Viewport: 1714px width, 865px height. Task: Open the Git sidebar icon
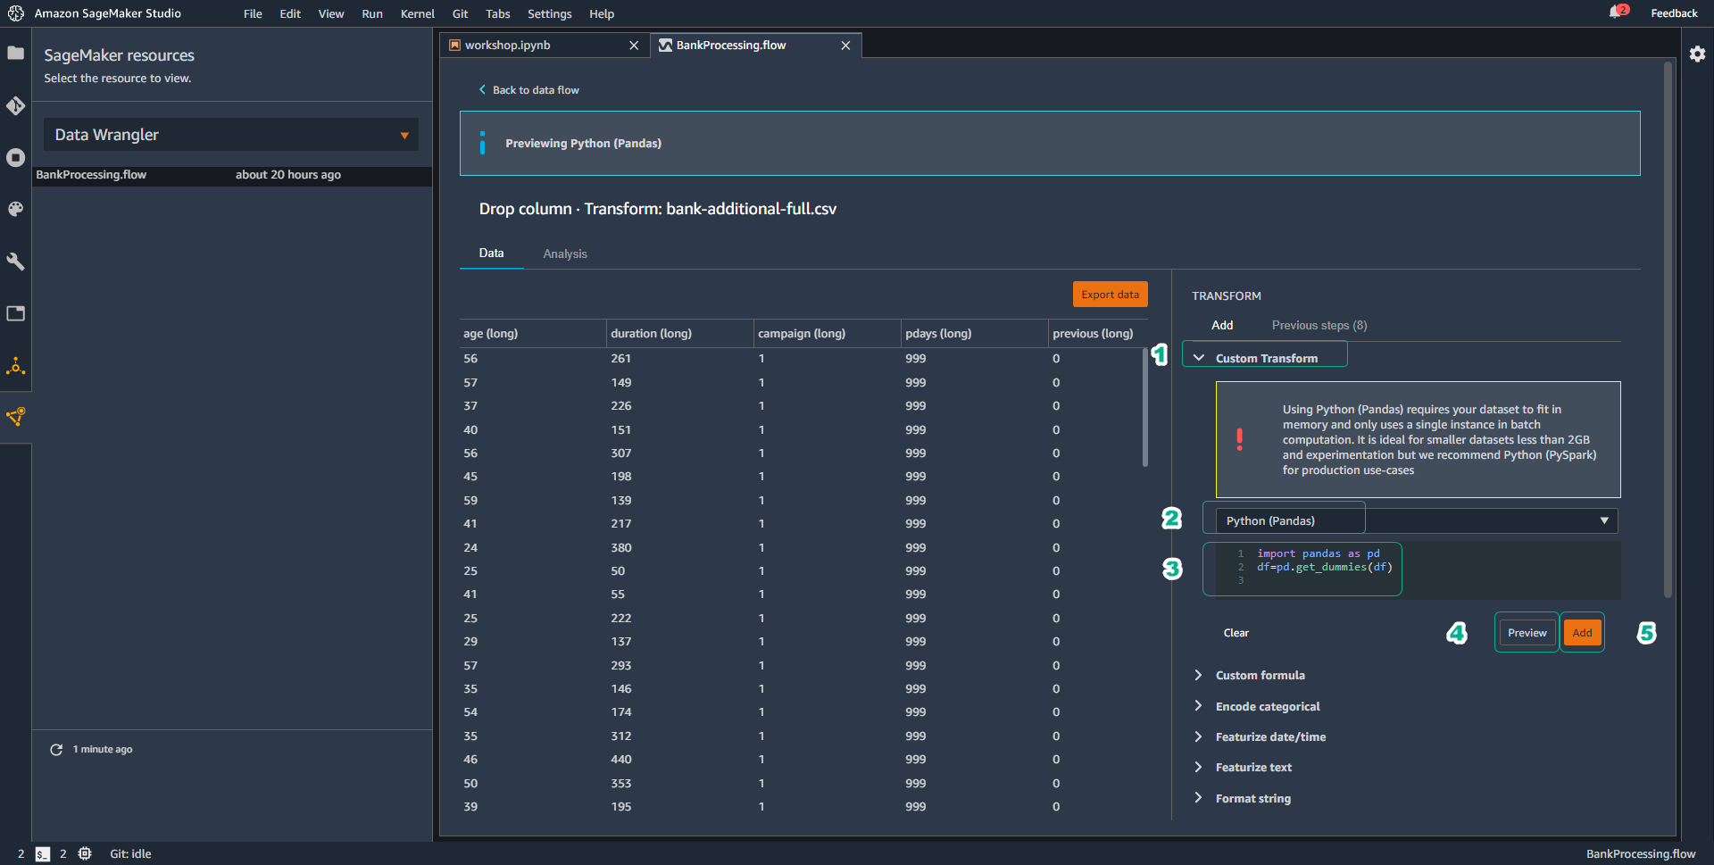point(15,106)
